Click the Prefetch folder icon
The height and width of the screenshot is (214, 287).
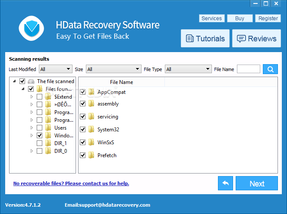tap(91, 155)
